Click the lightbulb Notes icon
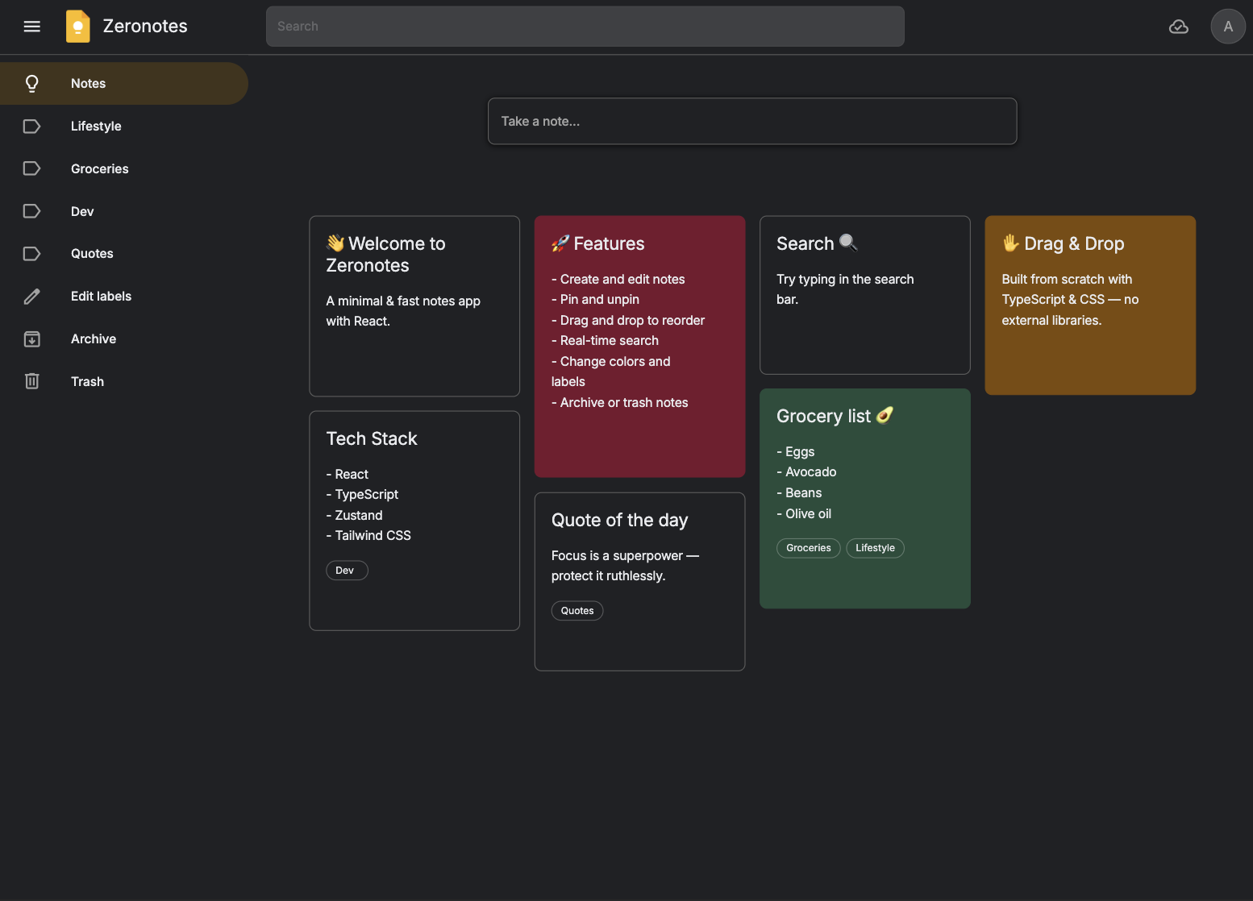 click(32, 84)
